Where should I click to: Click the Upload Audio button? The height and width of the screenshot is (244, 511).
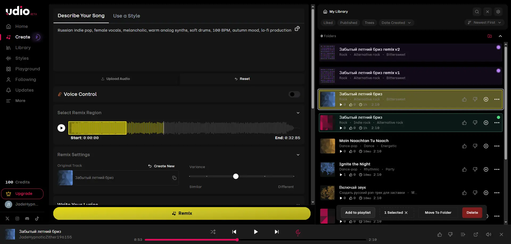tap(116, 79)
